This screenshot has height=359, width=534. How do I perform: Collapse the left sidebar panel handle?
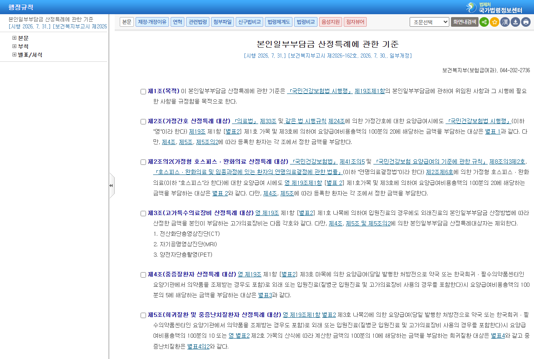(x=111, y=185)
